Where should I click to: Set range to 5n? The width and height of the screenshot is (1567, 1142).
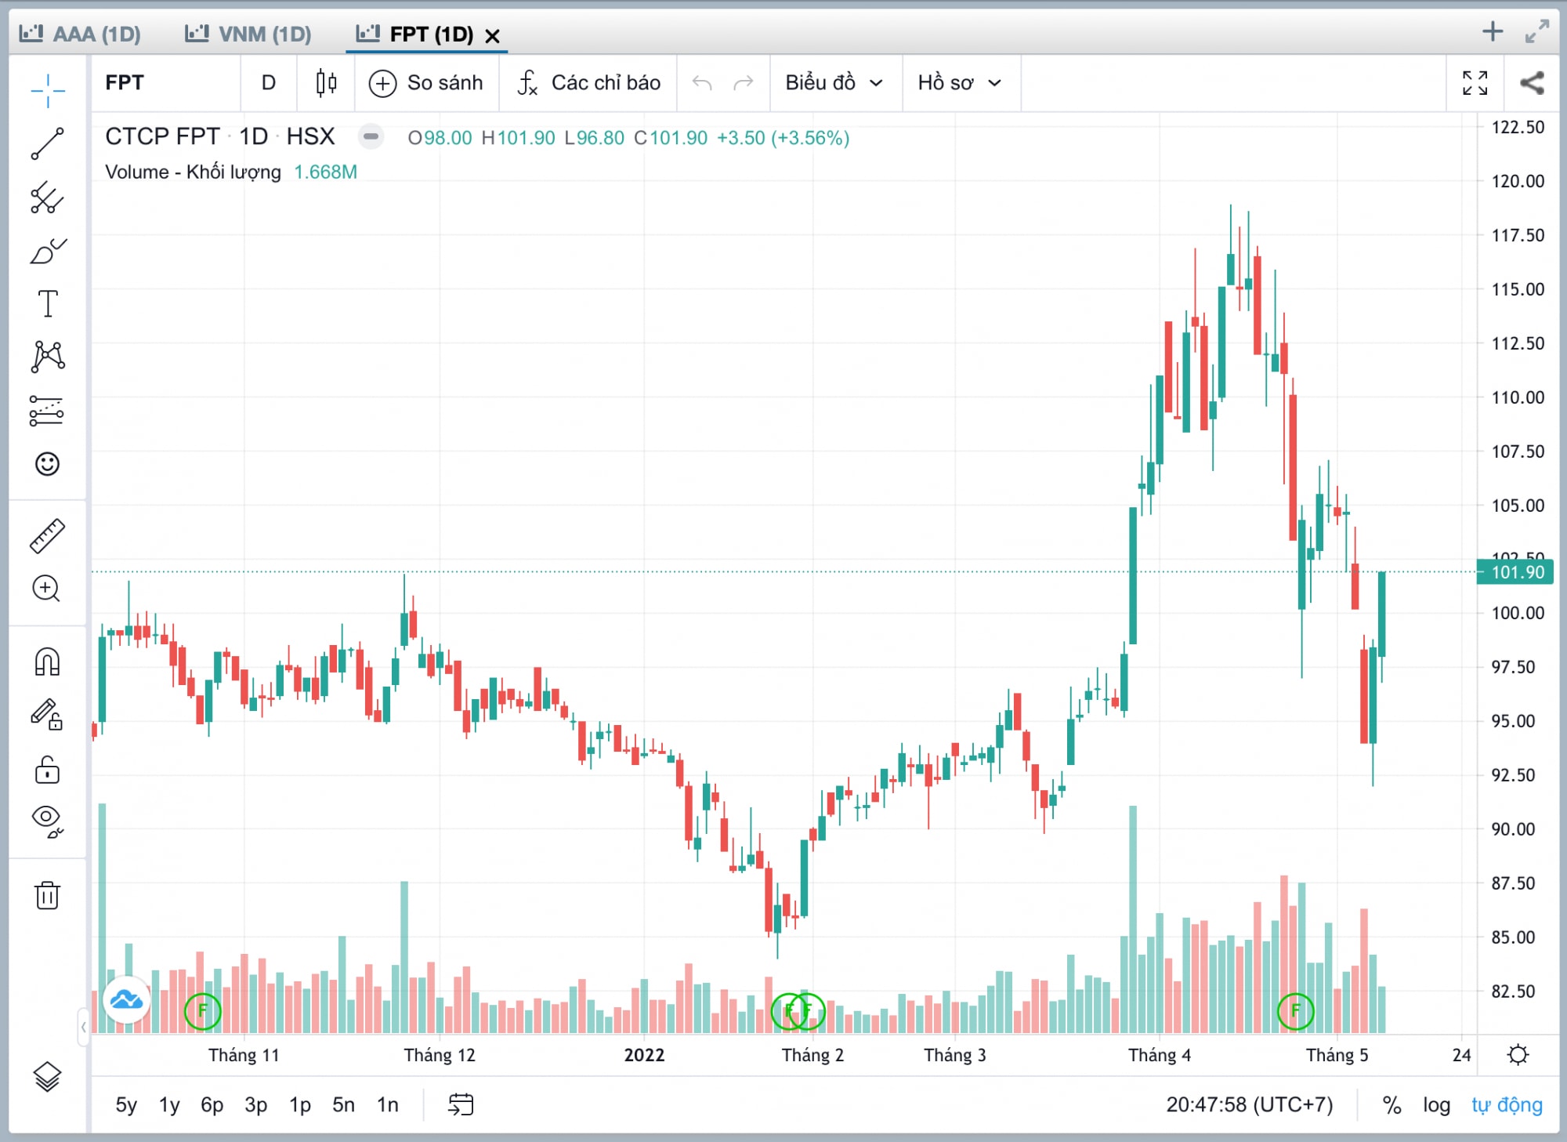[343, 1104]
